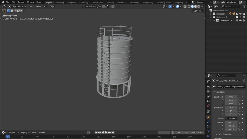
Task: Toggle X-ray view in the viewport header
Action: tap(185, 6)
